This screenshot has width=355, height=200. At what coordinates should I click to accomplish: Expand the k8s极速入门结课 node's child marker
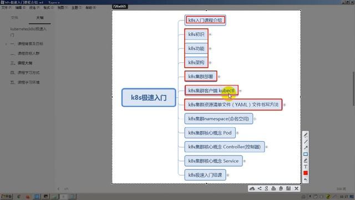tap(228, 175)
